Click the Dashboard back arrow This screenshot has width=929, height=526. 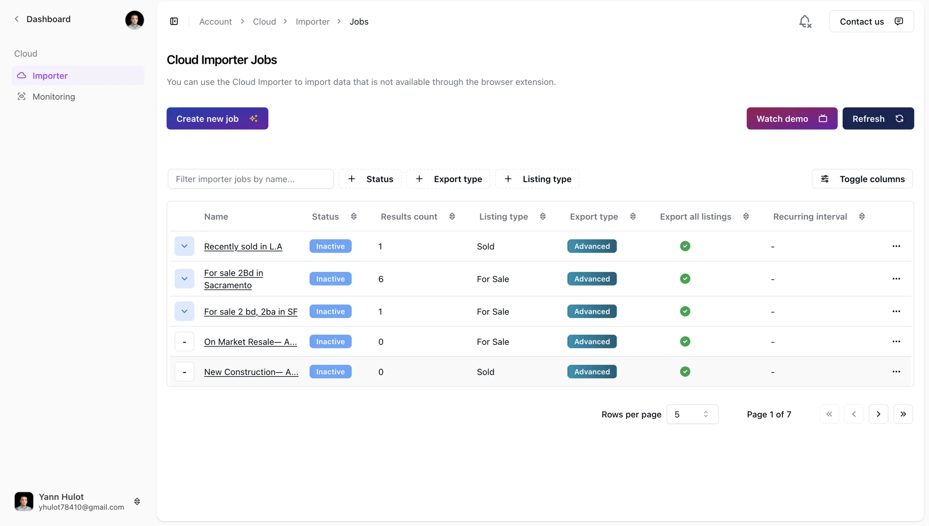click(17, 19)
